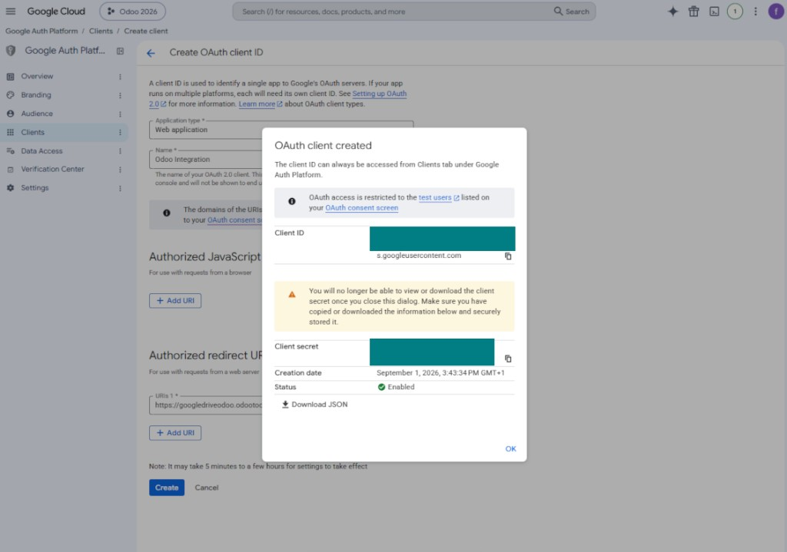Open more options next to Data Access

tap(120, 151)
